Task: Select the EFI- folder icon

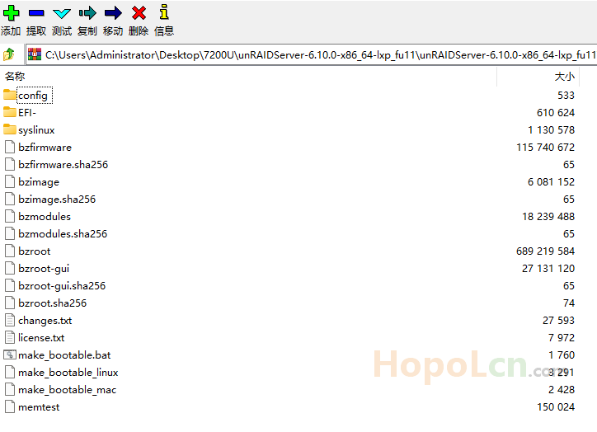Action: coord(10,112)
